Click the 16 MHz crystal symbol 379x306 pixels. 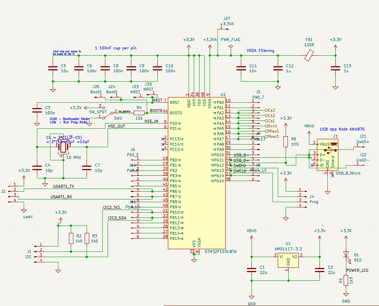pyautogui.click(x=63, y=148)
